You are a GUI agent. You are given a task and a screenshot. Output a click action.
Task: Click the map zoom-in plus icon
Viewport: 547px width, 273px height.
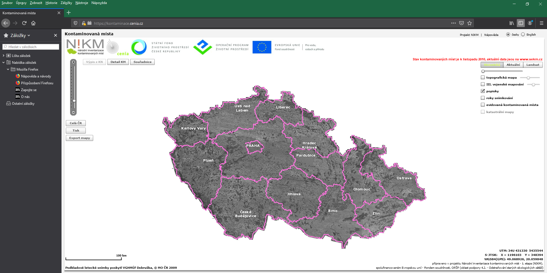point(74,62)
